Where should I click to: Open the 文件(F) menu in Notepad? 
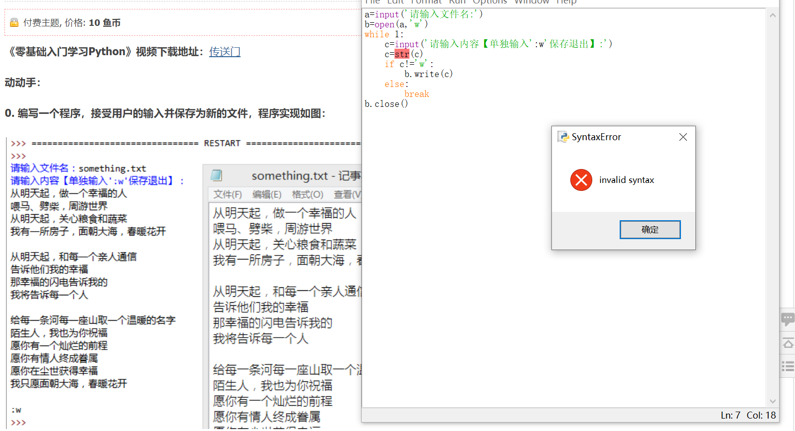coord(228,194)
